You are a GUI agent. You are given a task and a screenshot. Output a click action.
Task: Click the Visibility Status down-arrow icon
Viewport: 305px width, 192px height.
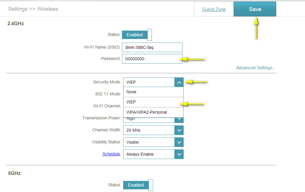point(179,142)
